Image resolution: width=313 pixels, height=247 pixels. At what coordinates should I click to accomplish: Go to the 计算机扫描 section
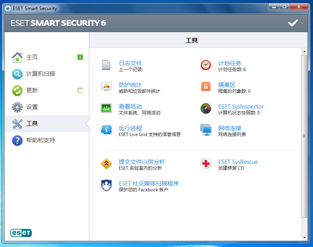pos(47,74)
